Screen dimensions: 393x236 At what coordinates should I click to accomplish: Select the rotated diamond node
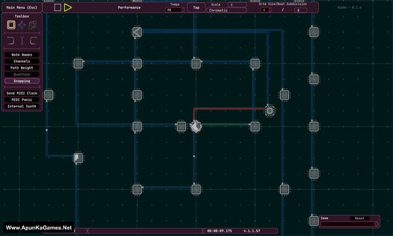[x=196, y=127]
